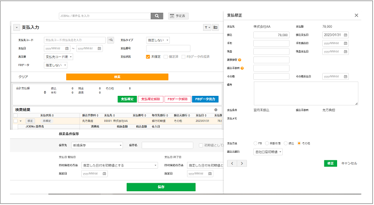The image size is (374, 205).
Task: Go to next record with right arrow
Action: pos(242,163)
